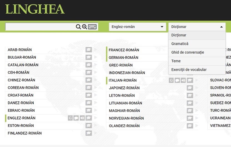Open the Englez-român language dropdown

pyautogui.click(x=137, y=27)
